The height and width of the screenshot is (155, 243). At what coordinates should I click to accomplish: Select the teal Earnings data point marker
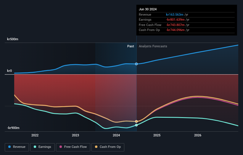(136, 125)
